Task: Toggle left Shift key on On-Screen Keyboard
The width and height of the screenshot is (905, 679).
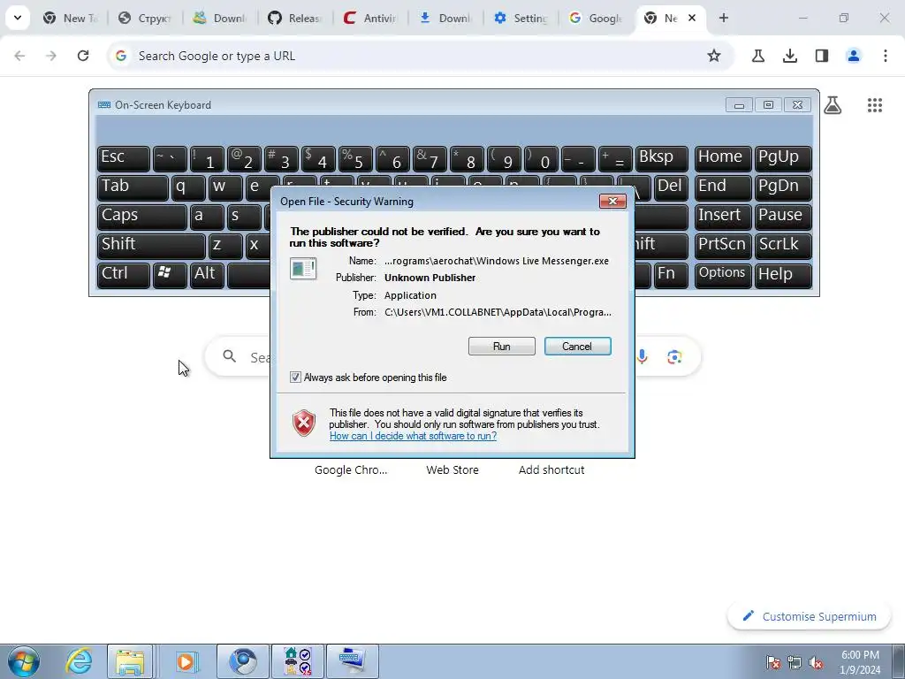Action: (x=151, y=246)
